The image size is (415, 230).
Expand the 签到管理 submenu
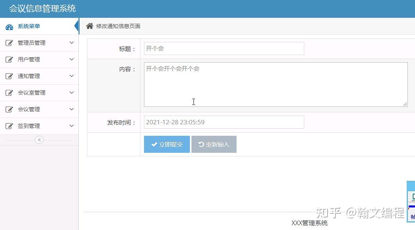(x=72, y=126)
